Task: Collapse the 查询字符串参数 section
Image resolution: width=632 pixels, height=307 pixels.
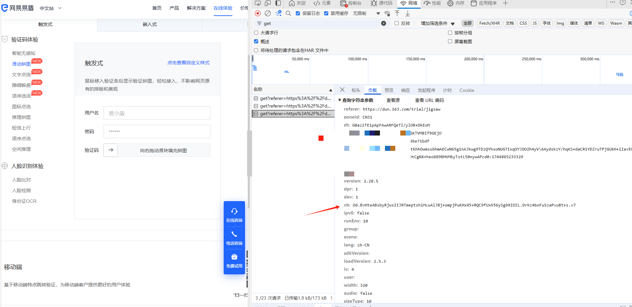Action: click(340, 100)
